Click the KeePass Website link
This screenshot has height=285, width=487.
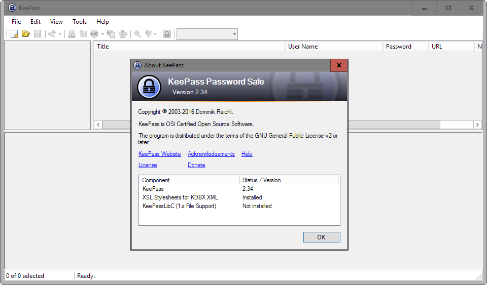coord(160,154)
